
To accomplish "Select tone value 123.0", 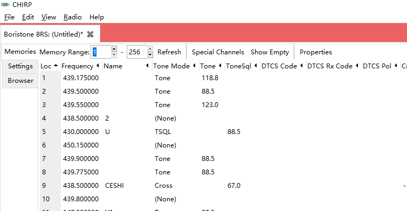I will pyautogui.click(x=210, y=105).
